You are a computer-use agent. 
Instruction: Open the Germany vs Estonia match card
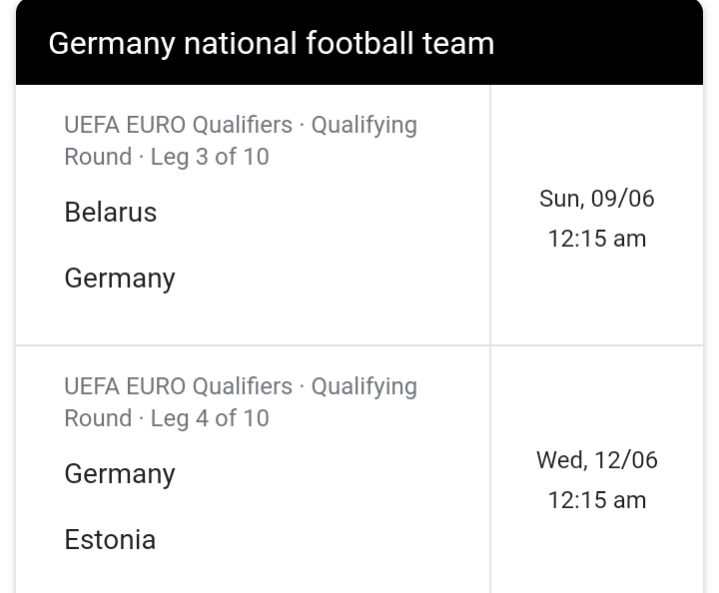(x=359, y=470)
